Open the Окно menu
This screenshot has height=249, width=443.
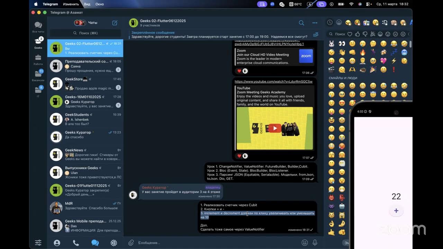click(100, 4)
